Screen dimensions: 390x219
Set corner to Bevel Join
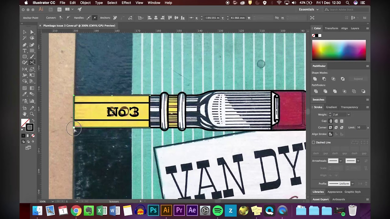pyautogui.click(x=342, y=127)
